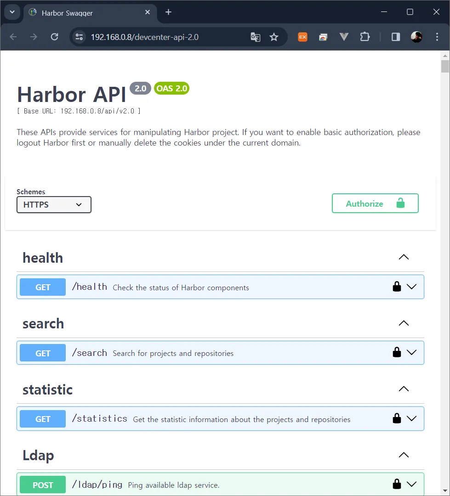Click the Authorize button
This screenshot has width=450, height=496.
click(x=375, y=203)
